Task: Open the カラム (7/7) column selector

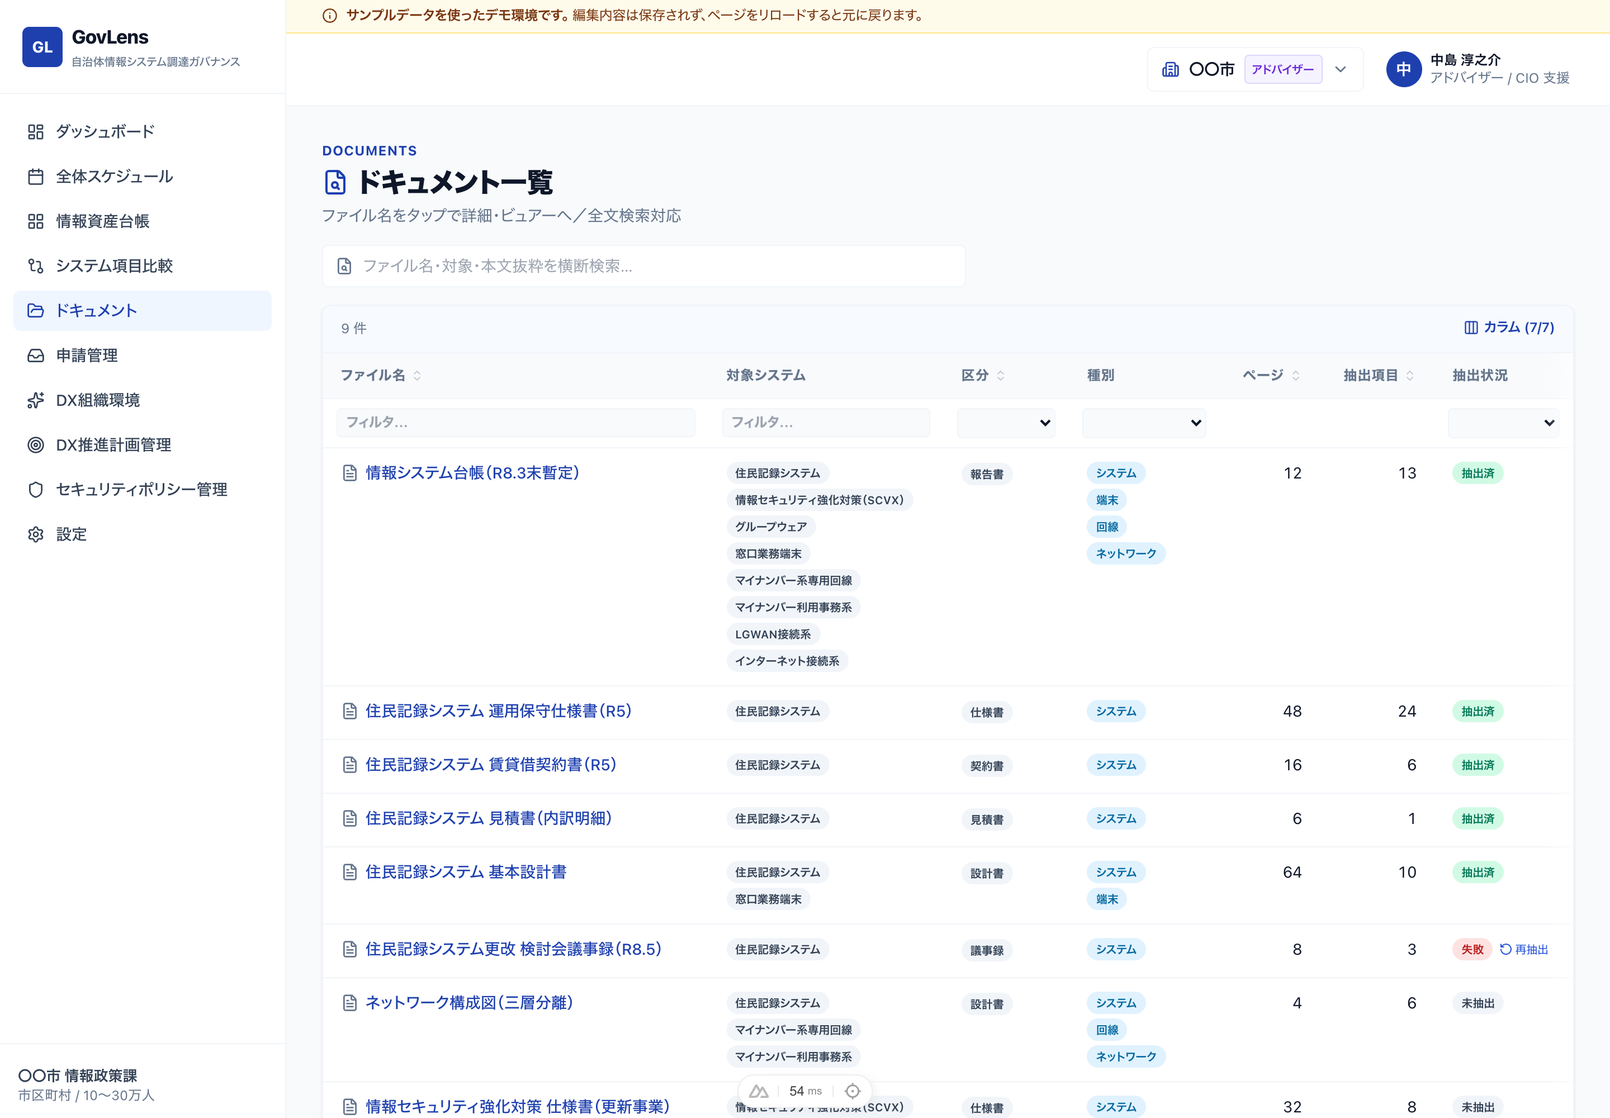Action: point(1509,327)
